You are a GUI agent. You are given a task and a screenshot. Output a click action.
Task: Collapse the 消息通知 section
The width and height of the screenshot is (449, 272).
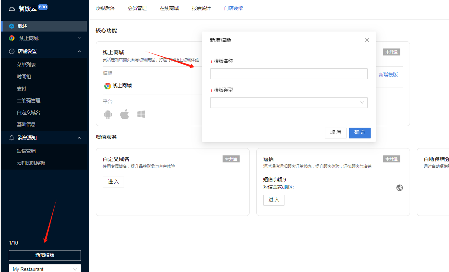pyautogui.click(x=79, y=138)
